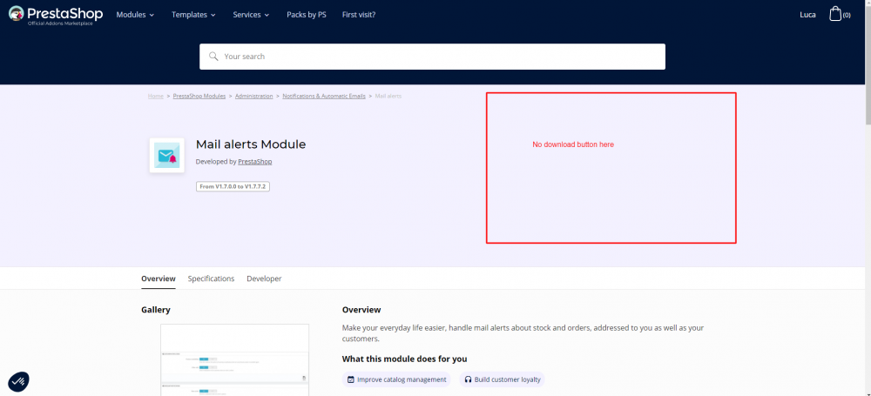The width and height of the screenshot is (871, 396).
Task: Click the version compatibility badge
Action: click(x=233, y=186)
